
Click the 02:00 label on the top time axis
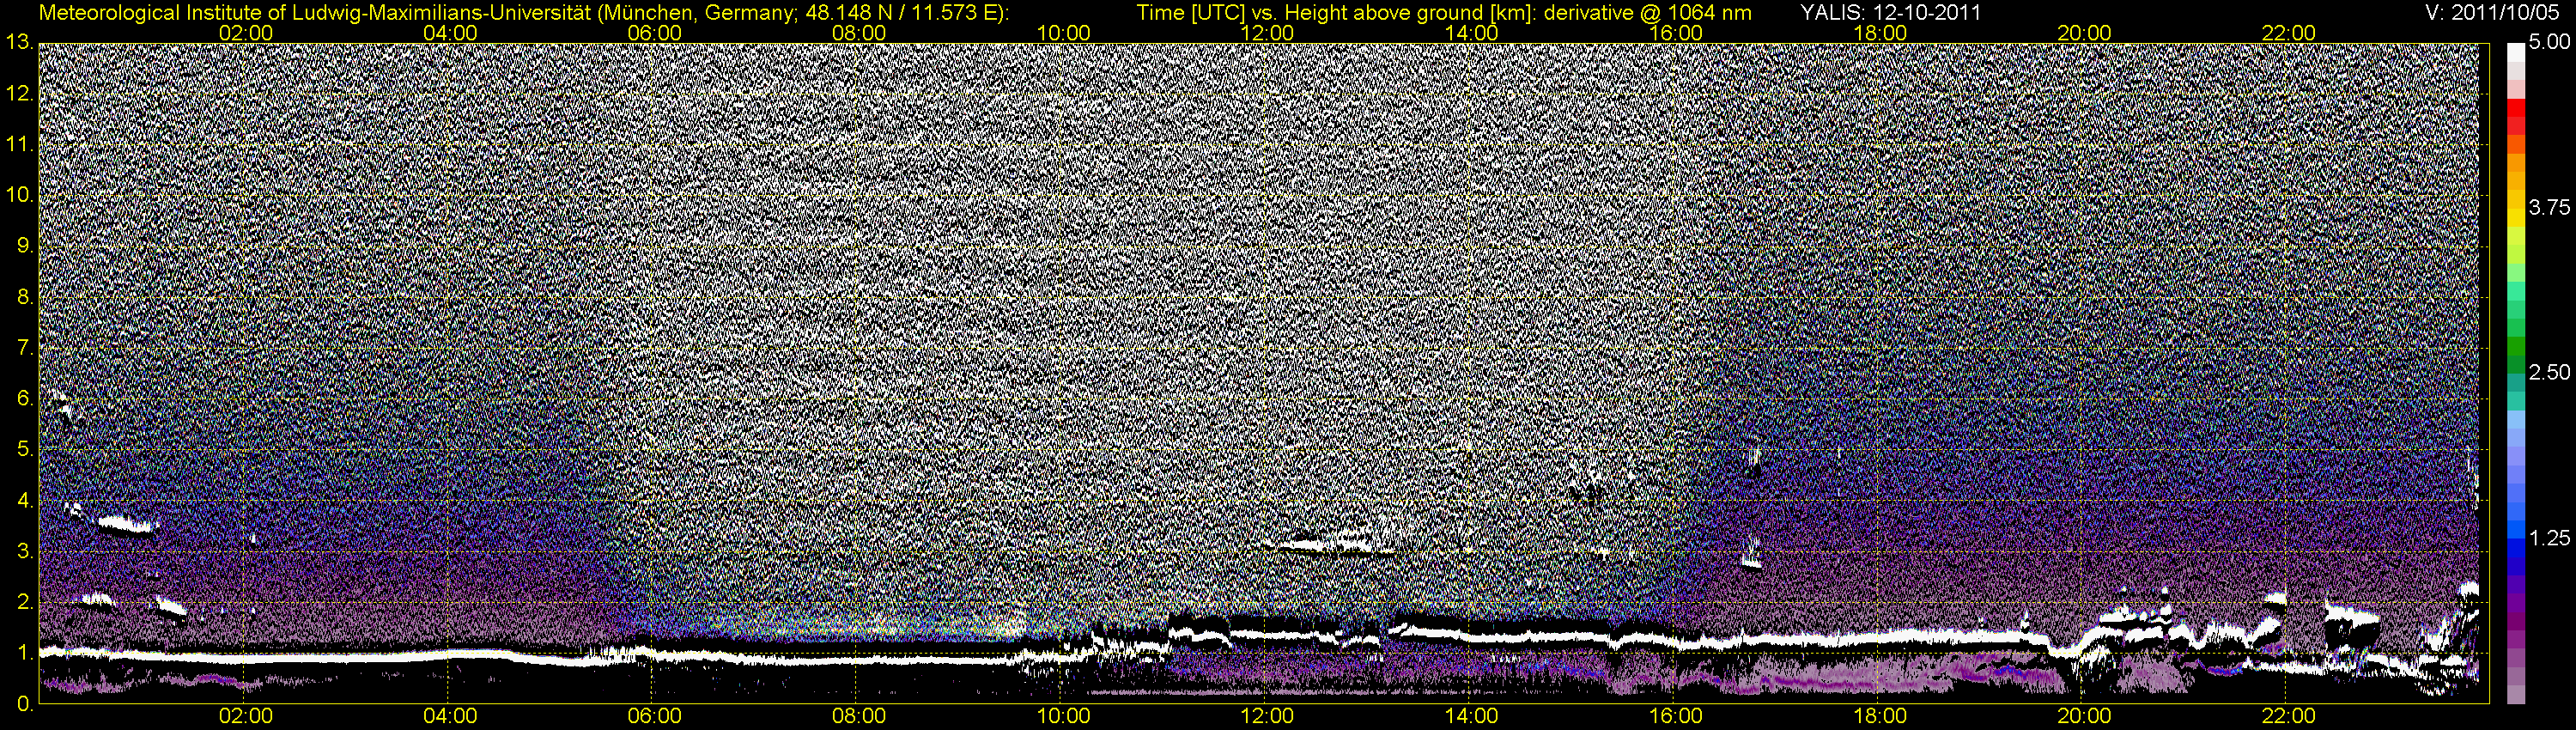pos(246,33)
